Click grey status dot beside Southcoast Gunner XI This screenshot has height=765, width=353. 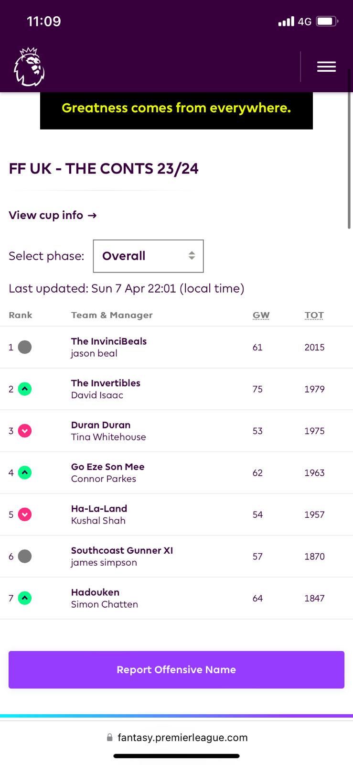pyautogui.click(x=25, y=556)
